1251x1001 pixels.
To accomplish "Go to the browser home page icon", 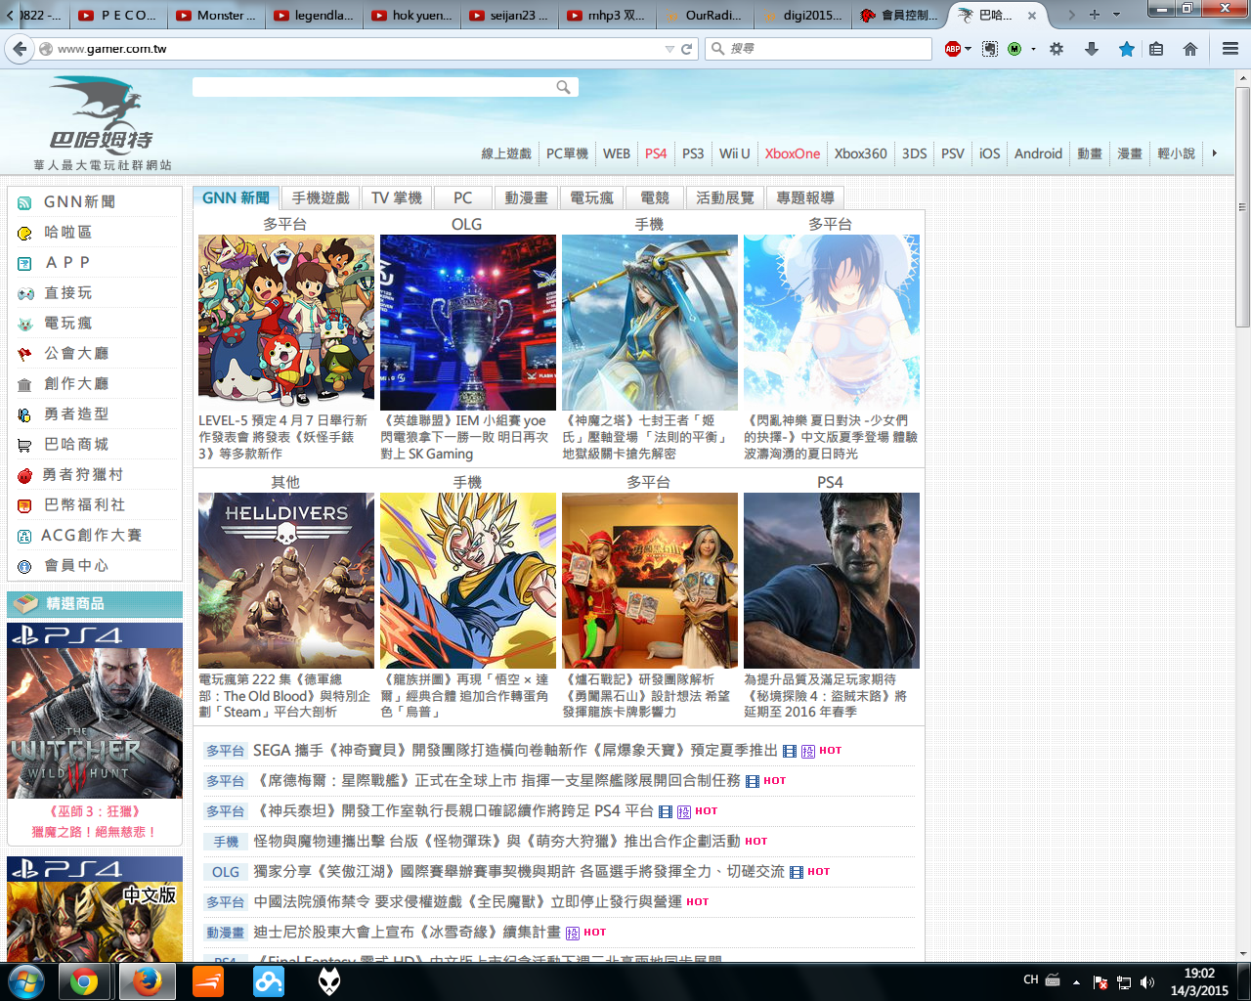I will tap(1189, 49).
